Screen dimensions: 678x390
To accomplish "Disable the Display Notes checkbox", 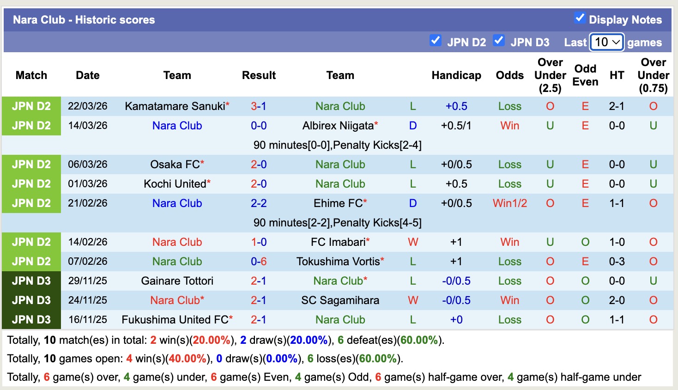I will pyautogui.click(x=580, y=18).
